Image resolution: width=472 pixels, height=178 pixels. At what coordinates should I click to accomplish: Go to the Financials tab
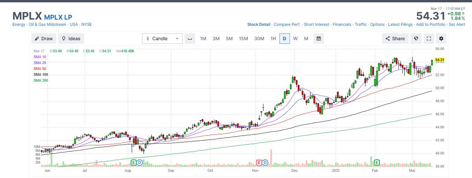click(342, 24)
